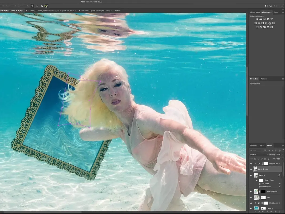Hide the hair layer

[x=251, y=198]
